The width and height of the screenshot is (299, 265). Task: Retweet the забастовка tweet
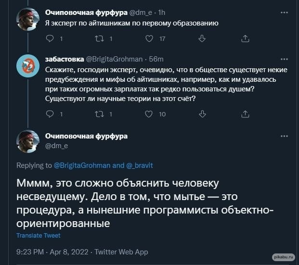click(x=99, y=114)
